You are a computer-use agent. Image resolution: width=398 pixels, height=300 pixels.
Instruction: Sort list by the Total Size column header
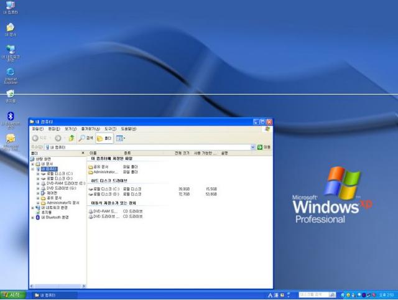pos(182,153)
